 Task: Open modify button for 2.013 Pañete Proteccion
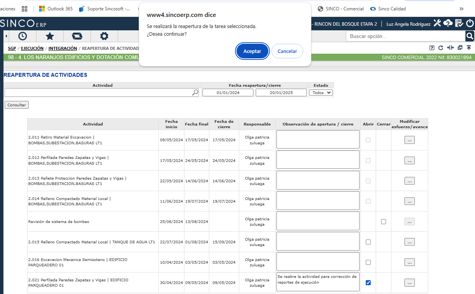tap(409, 181)
